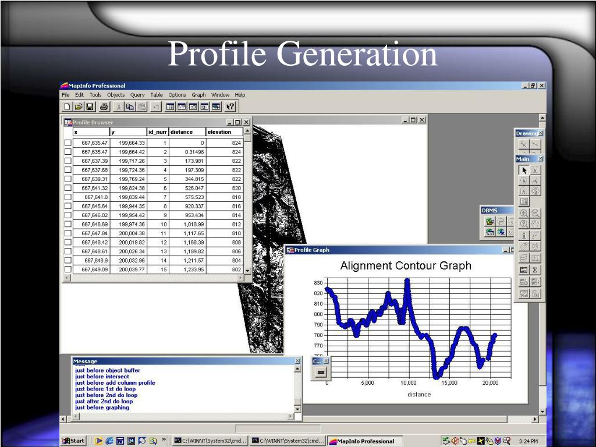Image resolution: width=596 pixels, height=447 pixels.
Task: Tick the checkbox for row id 13
Action: click(68, 251)
